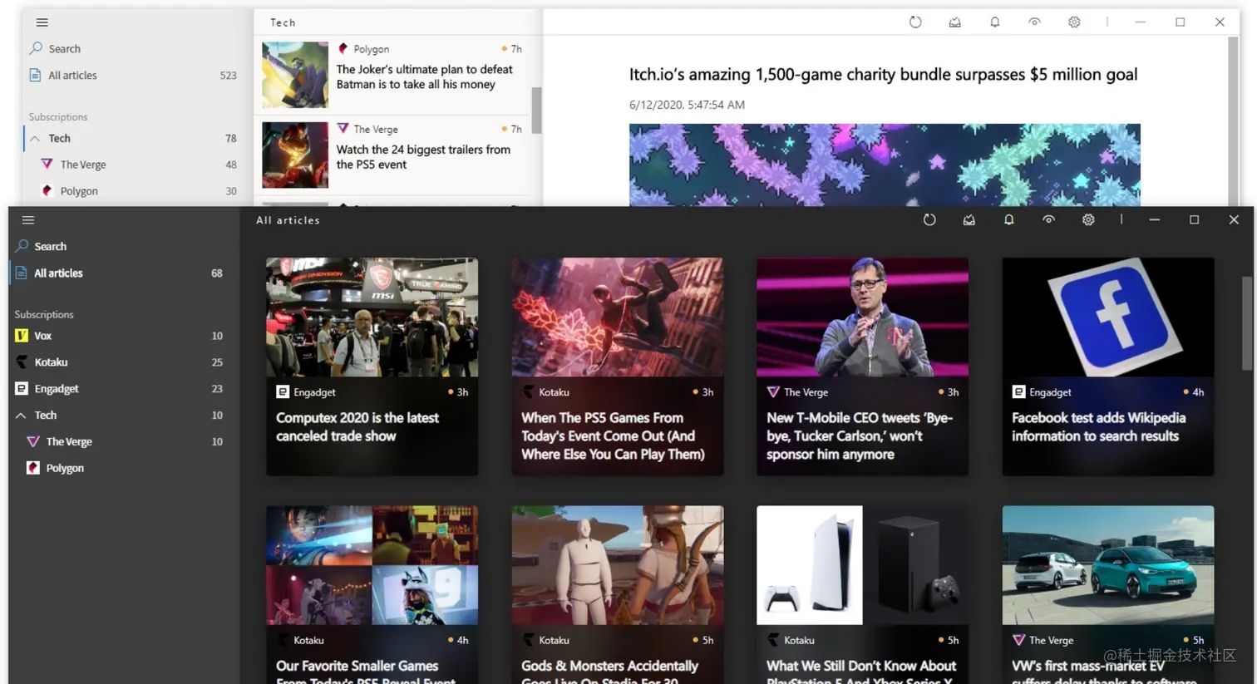The width and height of the screenshot is (1257, 684).
Task: Click VW electric car thumbnail
Action: 1108,565
